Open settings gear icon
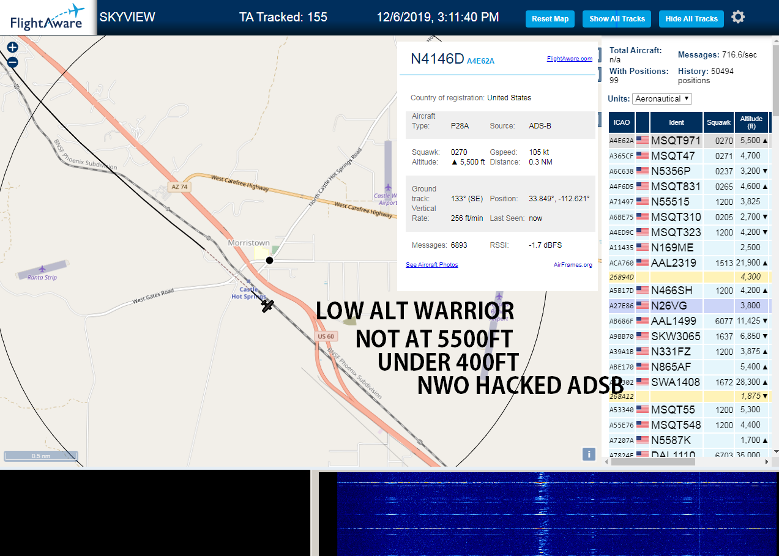The image size is (779, 556). 738,17
